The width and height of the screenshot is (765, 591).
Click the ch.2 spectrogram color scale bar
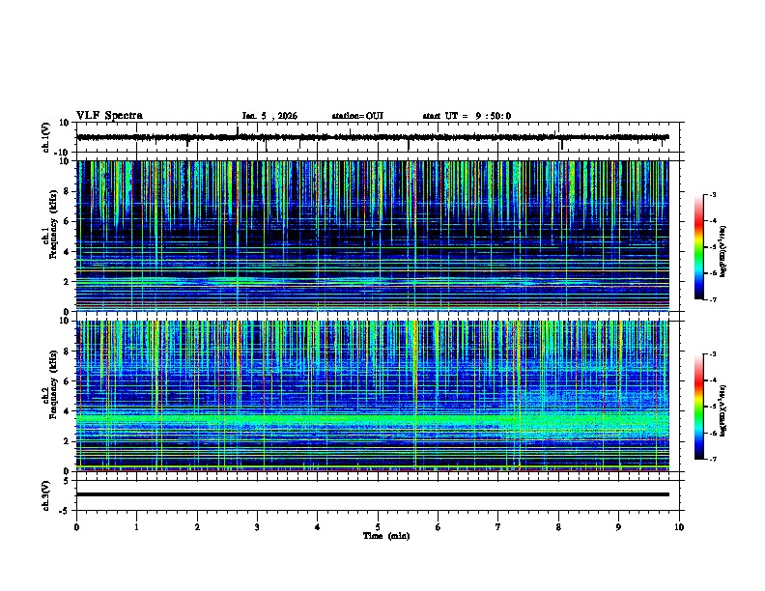698,407
